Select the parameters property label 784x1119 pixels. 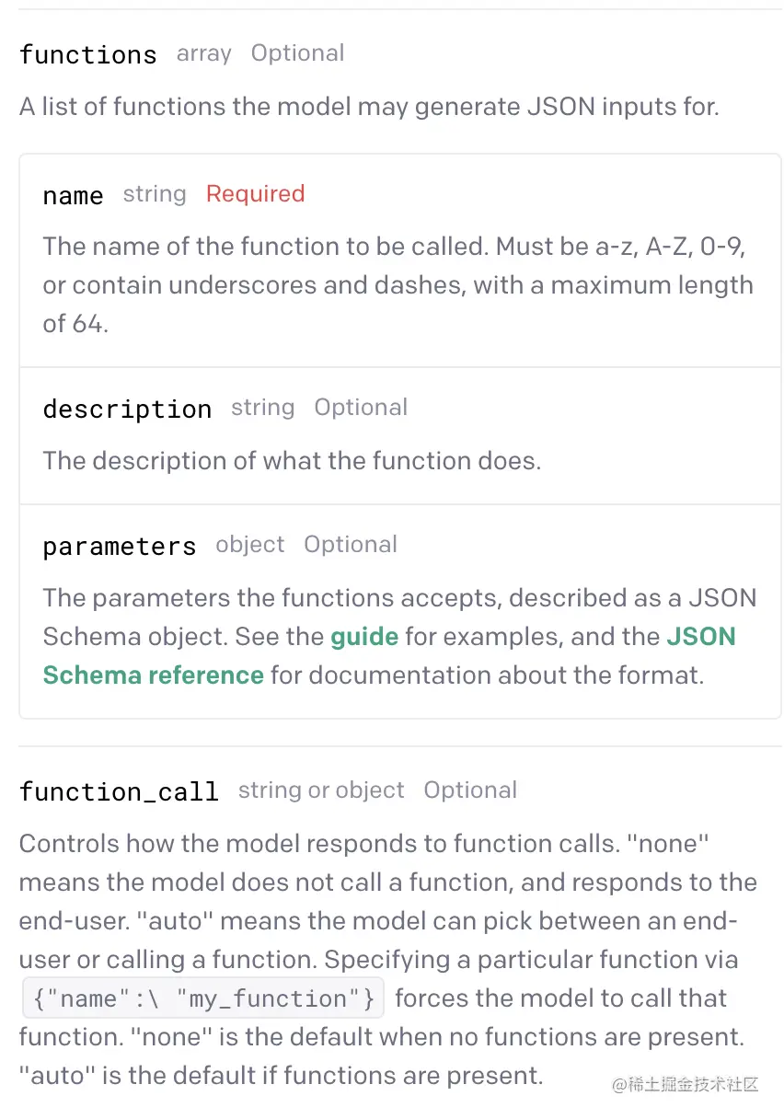coord(120,546)
